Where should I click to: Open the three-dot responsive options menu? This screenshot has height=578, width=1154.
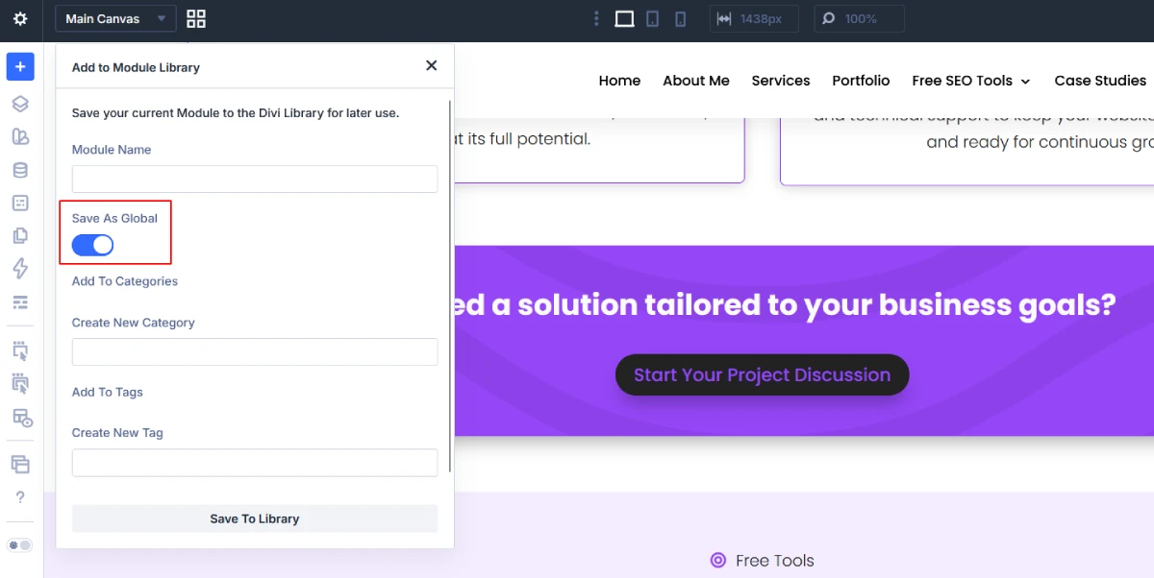(596, 19)
